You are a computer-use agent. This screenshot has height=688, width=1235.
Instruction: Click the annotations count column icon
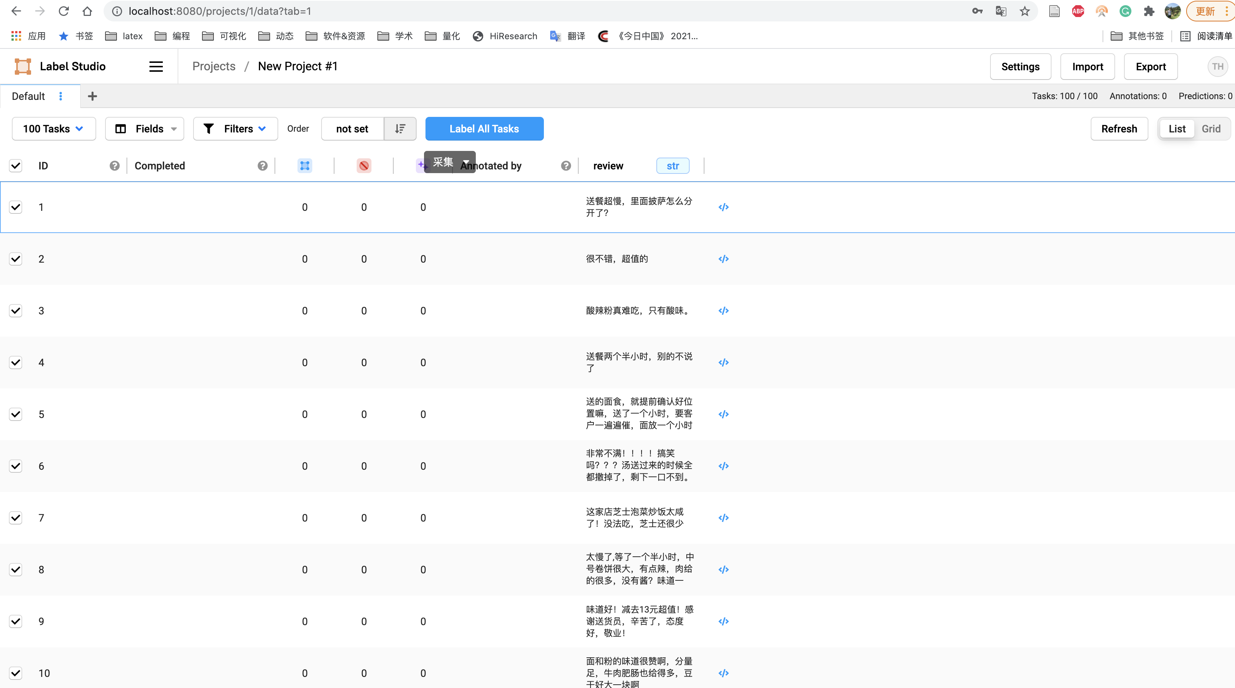pyautogui.click(x=305, y=165)
